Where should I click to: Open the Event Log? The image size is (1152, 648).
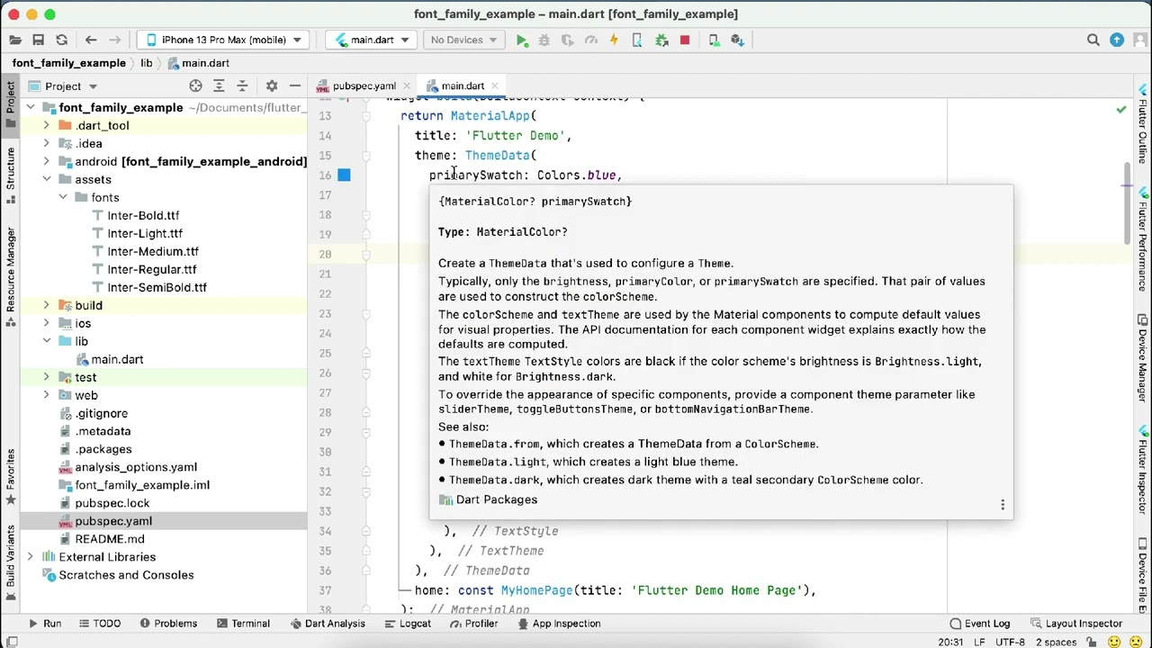coord(980,623)
